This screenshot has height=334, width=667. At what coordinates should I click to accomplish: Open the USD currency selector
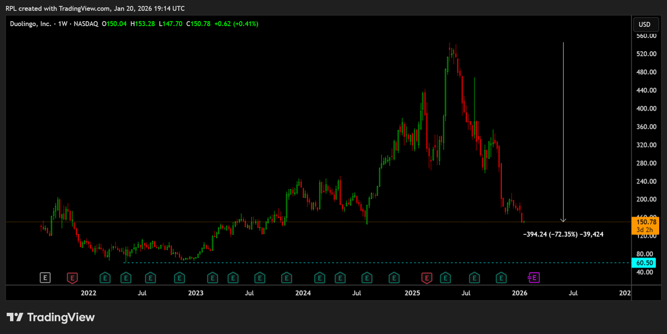pos(645,24)
